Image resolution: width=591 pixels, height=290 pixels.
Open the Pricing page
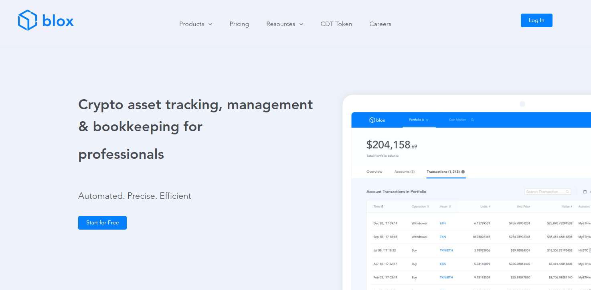point(239,24)
